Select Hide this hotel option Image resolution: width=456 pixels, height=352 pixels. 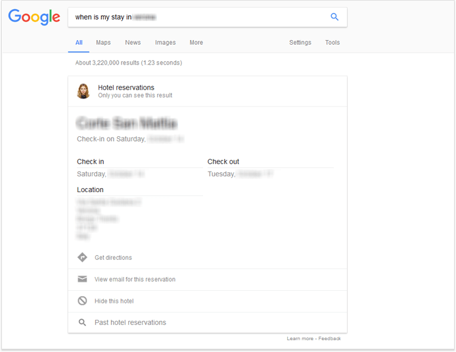click(114, 301)
